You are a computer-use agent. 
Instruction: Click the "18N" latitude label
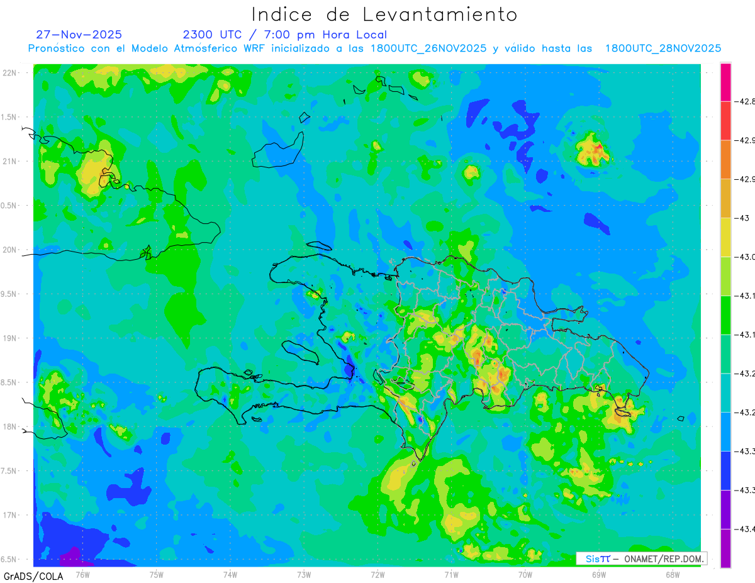(10, 427)
